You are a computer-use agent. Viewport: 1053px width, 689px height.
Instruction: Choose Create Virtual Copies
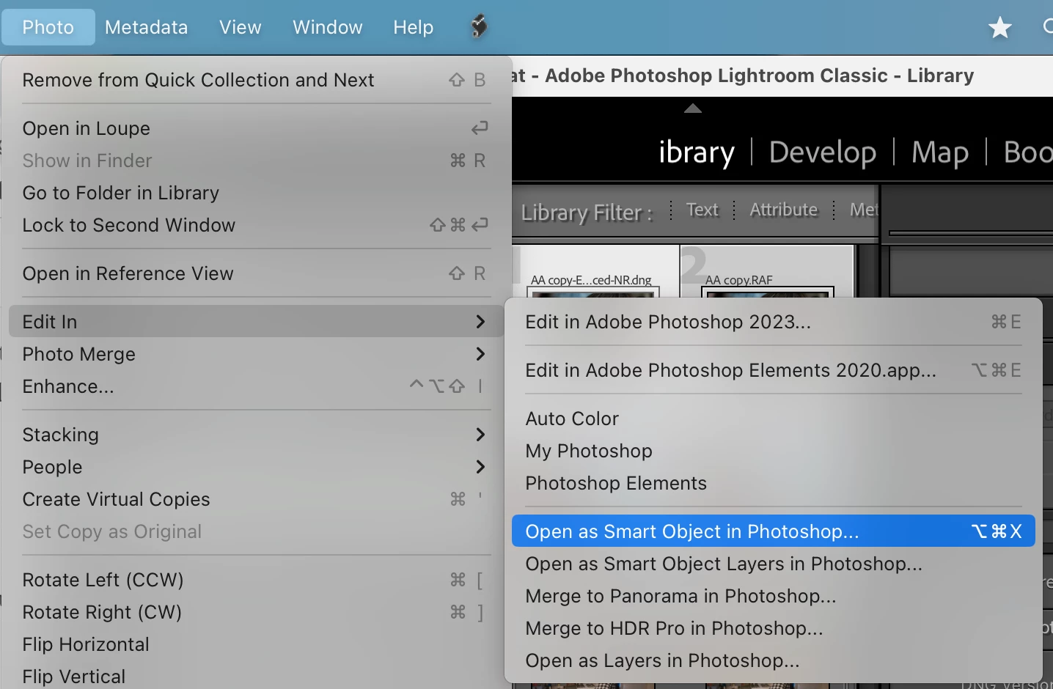click(256, 499)
